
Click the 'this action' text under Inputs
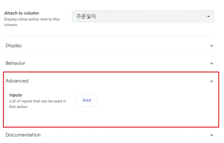point(18,107)
